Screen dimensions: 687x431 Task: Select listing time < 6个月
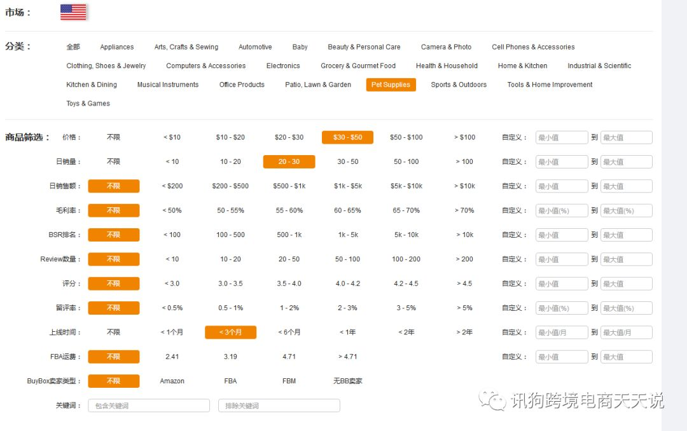click(289, 332)
